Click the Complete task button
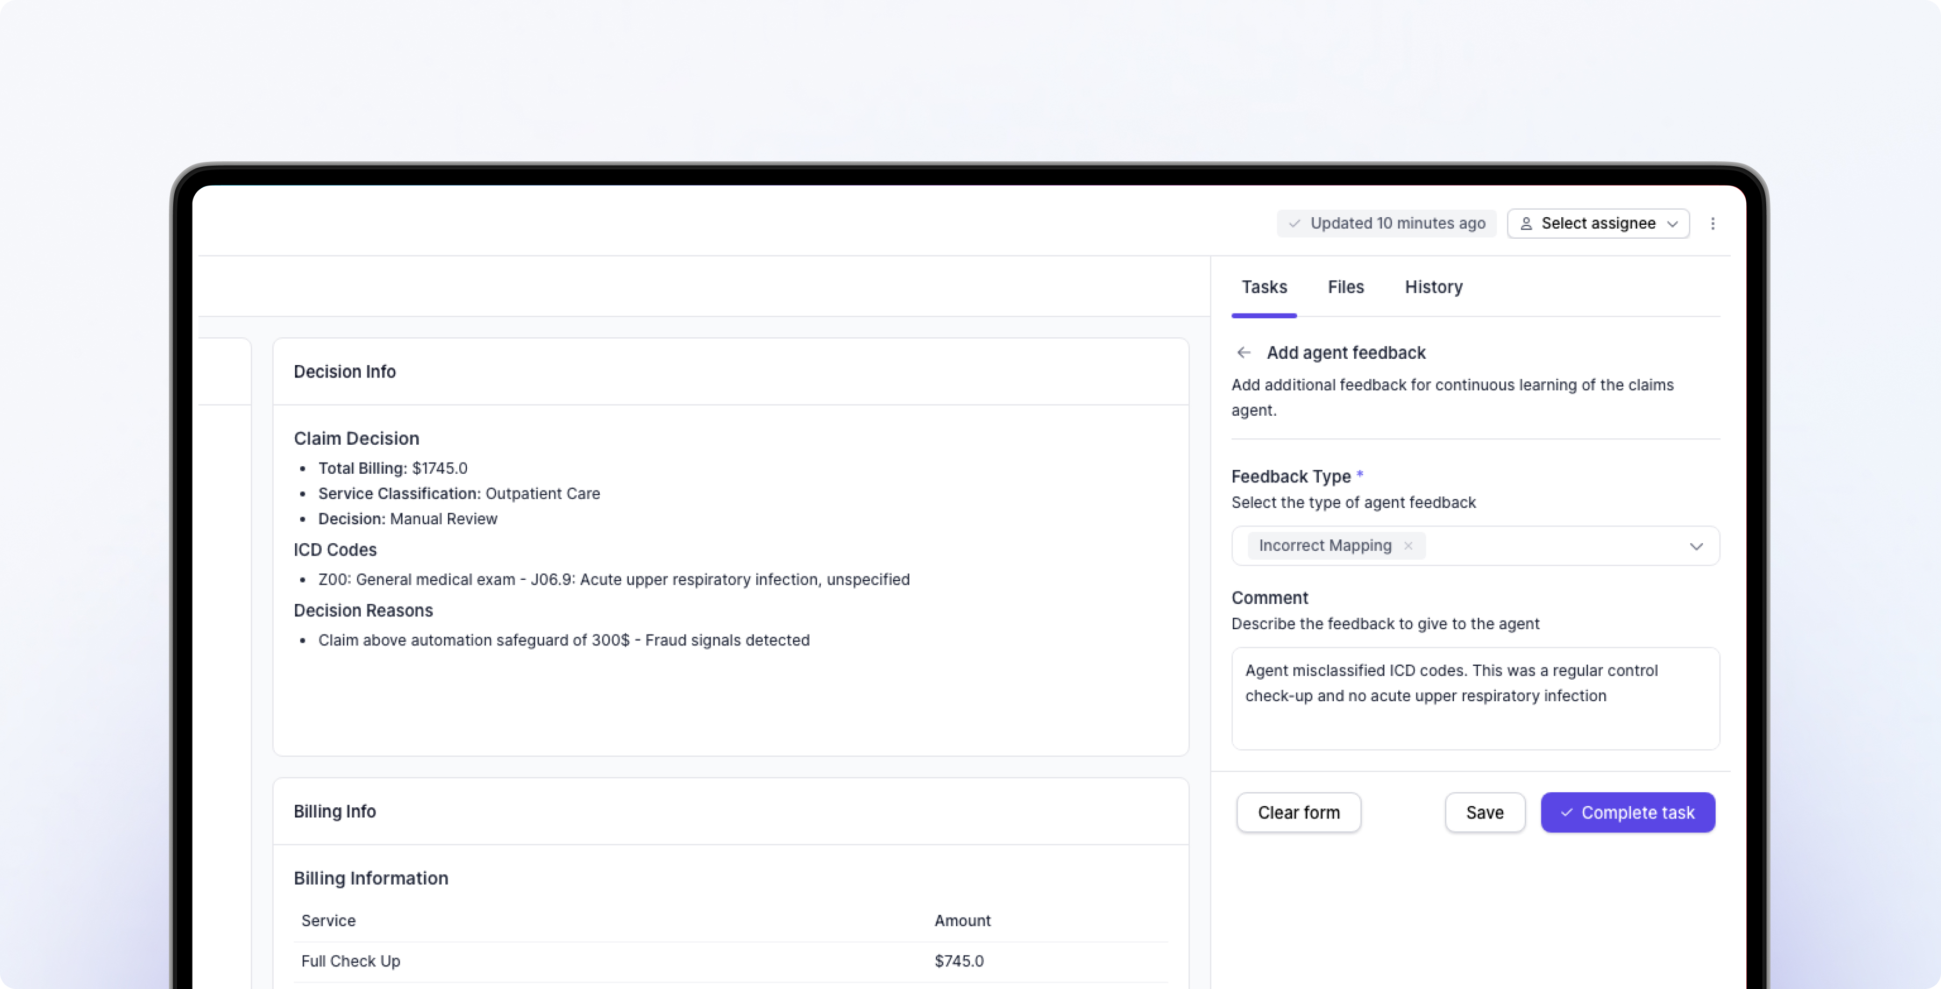Image resolution: width=1941 pixels, height=989 pixels. click(1627, 812)
